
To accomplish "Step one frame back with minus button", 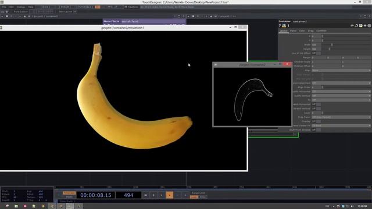I will (177, 195).
